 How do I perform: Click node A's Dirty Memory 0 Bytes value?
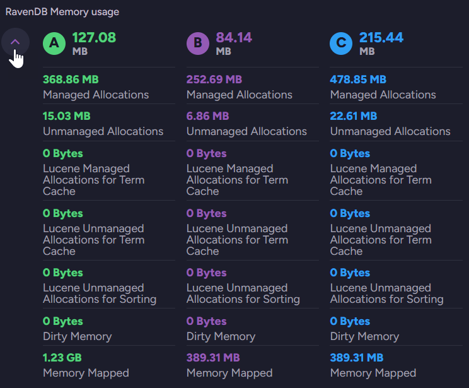[x=63, y=321]
